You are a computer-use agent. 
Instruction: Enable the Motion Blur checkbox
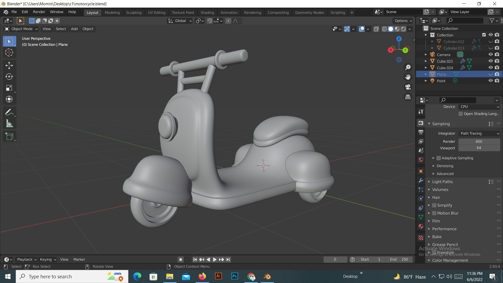click(x=434, y=213)
